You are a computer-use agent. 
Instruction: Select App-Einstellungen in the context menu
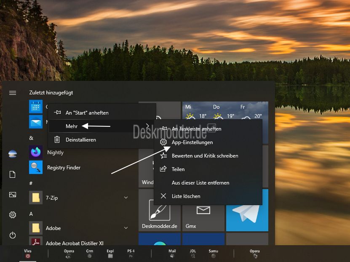pos(192,142)
